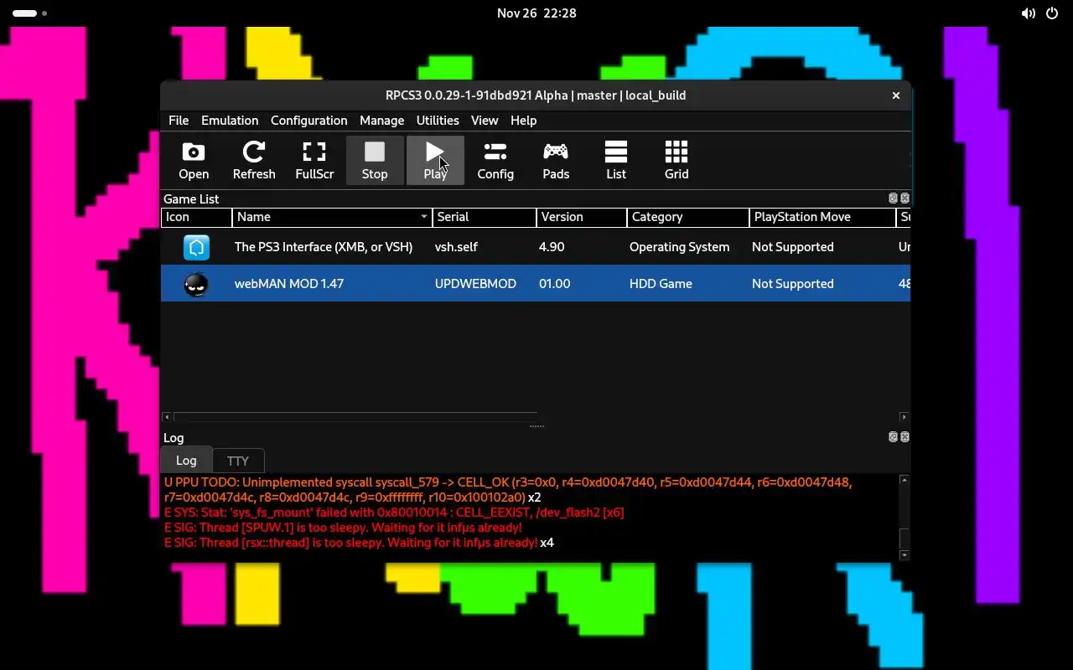Open the Config settings icon

coord(495,160)
